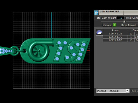Image resolution: width=138 pixels, height=103 pixels.
Task: Click the Diamond (3.52 spg) combo box
Action: point(113,91)
